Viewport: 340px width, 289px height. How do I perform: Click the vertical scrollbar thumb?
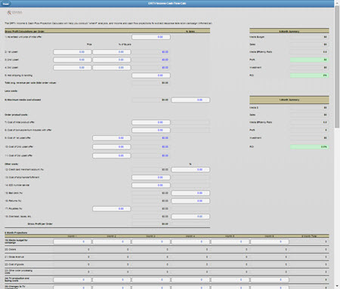tap(337, 66)
